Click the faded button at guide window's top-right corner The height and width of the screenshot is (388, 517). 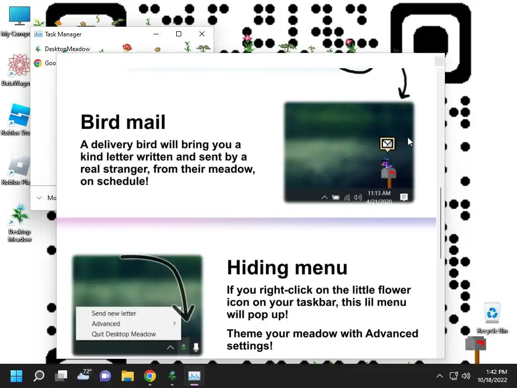click(439, 61)
